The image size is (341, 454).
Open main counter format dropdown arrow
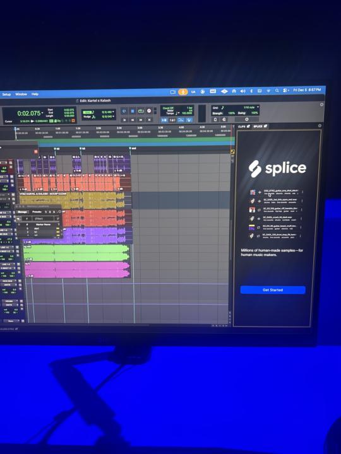(43, 113)
